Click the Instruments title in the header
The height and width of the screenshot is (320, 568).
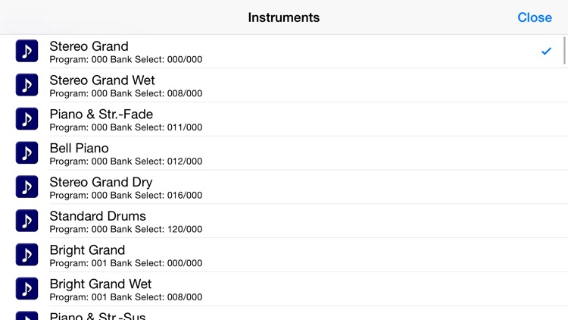pyautogui.click(x=284, y=17)
